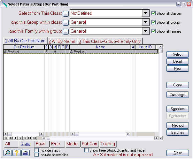The image size is (193, 159).
Task: Go to last record navigation arrow
Action: (35, 138)
